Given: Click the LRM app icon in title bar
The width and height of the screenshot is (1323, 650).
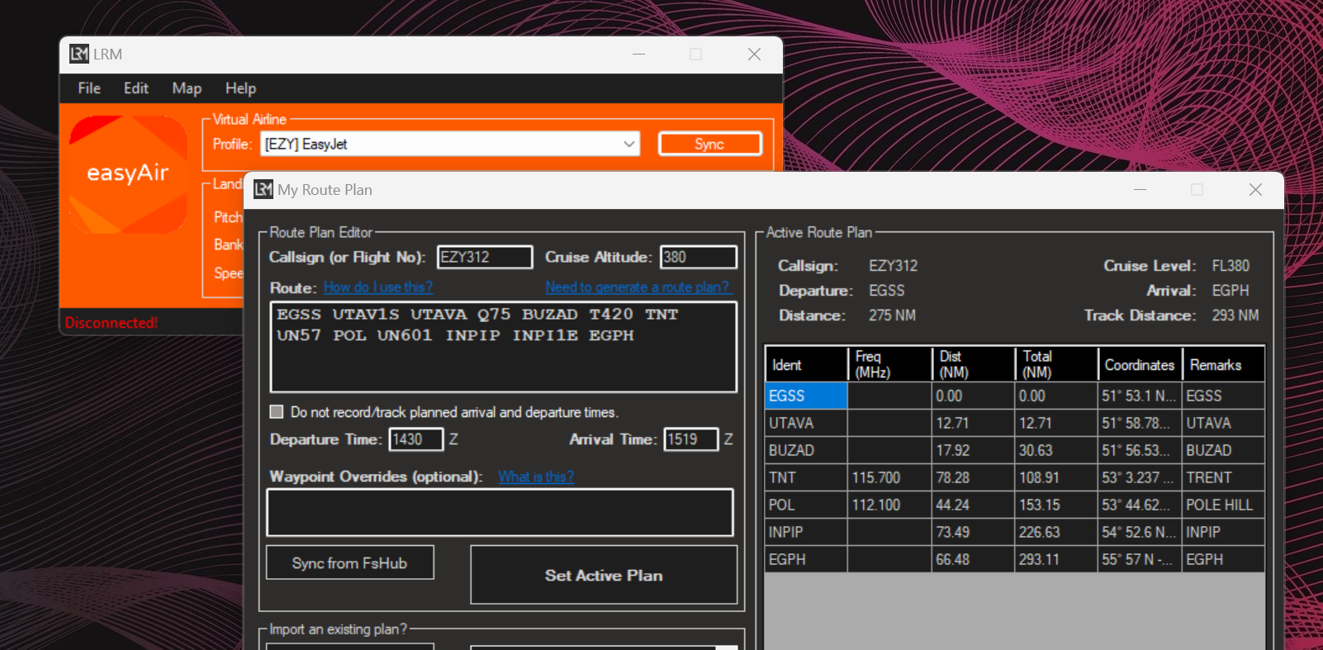Looking at the screenshot, I should [79, 54].
